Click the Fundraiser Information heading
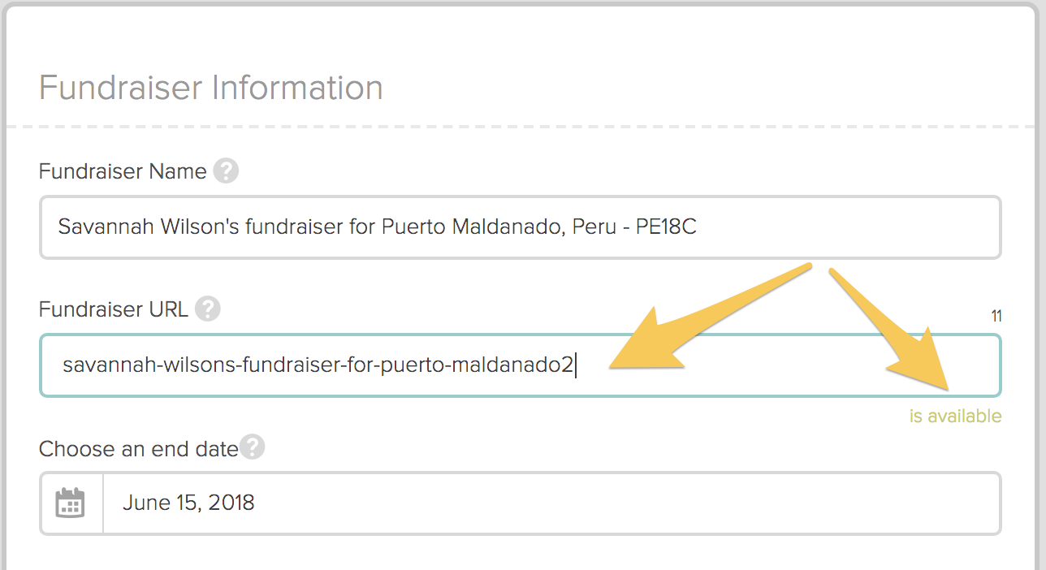 point(211,88)
